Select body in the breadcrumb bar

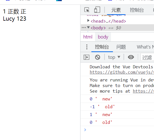103,37
